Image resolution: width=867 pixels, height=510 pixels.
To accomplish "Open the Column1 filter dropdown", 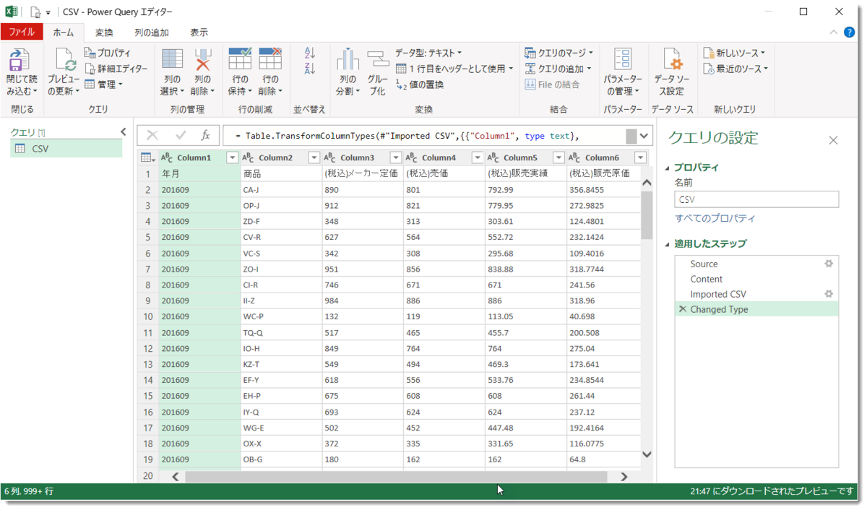I will pyautogui.click(x=232, y=157).
